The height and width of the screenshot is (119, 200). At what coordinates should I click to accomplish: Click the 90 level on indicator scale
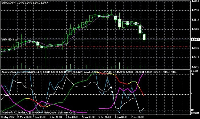[192, 74]
